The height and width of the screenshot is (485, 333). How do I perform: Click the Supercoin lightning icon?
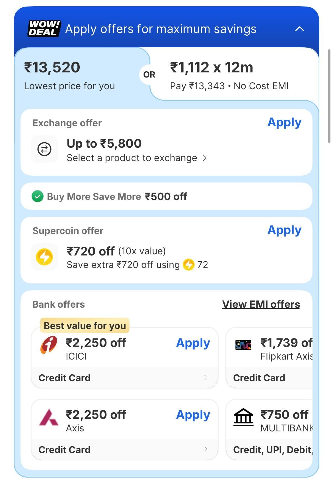tap(44, 257)
